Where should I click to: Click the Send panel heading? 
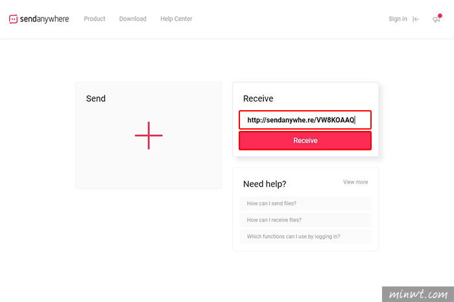(96, 99)
